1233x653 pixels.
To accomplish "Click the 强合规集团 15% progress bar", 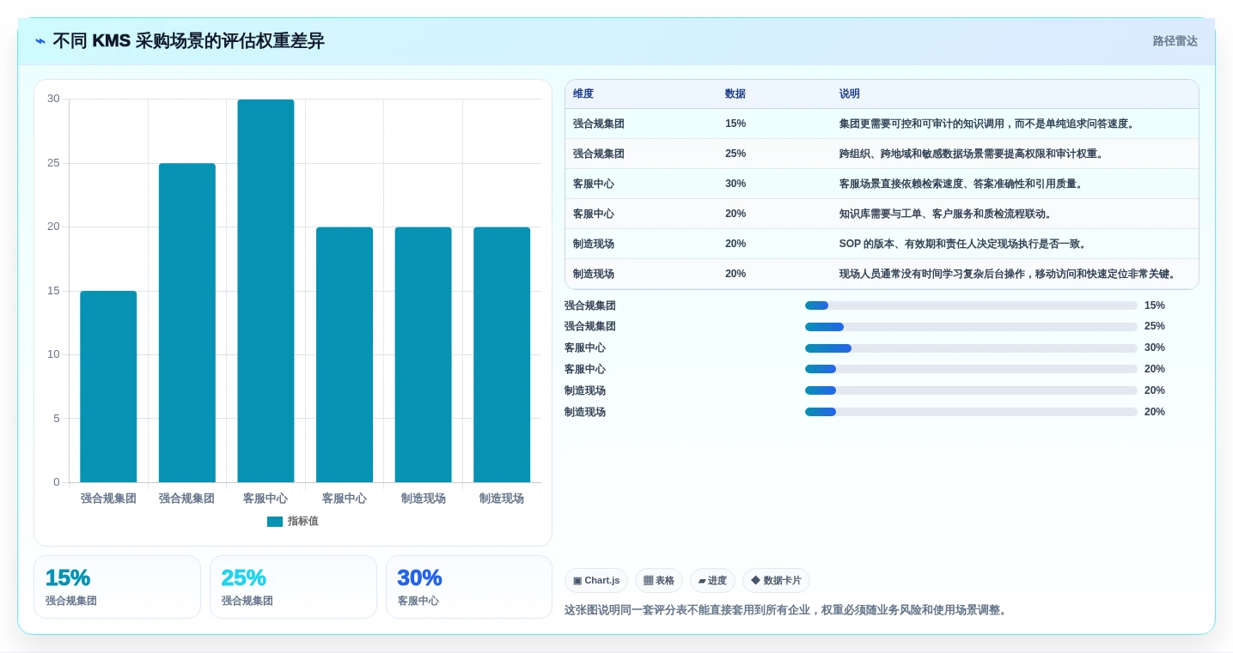I will coord(971,305).
